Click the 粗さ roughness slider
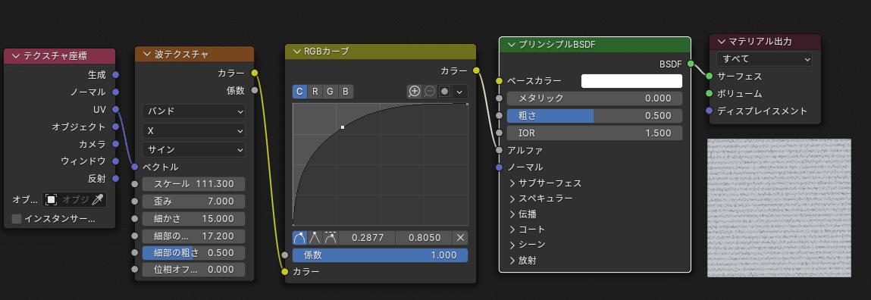The width and height of the screenshot is (871, 300). (x=594, y=116)
